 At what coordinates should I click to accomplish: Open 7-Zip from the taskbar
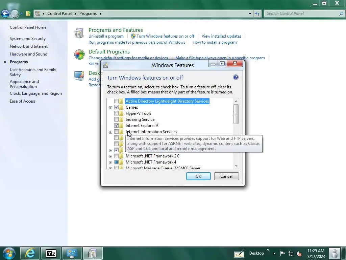click(x=51, y=253)
